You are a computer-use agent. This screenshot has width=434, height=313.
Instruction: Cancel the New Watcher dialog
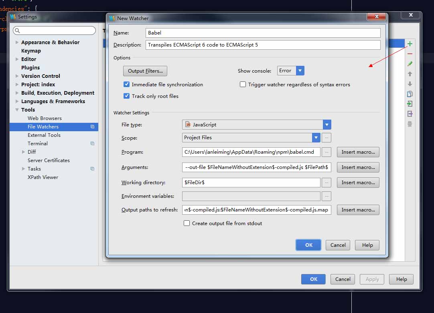(338, 245)
